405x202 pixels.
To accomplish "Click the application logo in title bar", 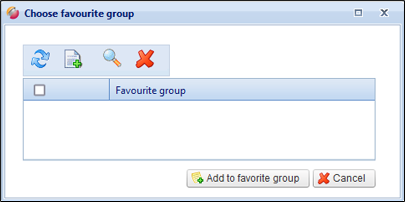I will click(13, 13).
